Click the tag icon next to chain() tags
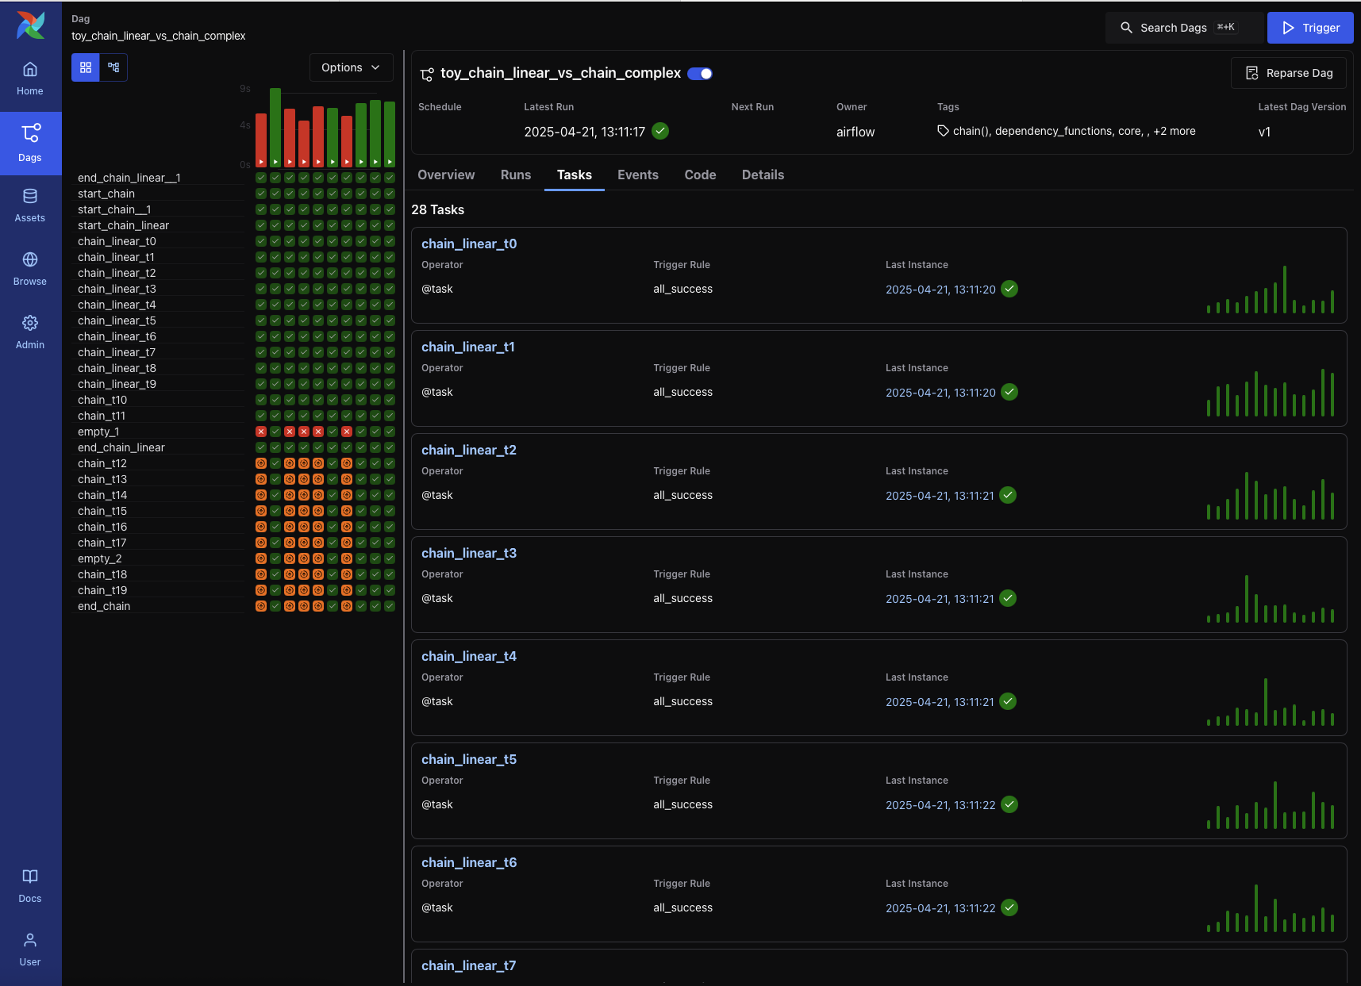Viewport: 1361px width, 986px height. click(x=942, y=131)
